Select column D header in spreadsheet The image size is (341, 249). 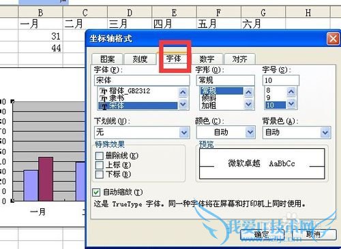pyautogui.click(x=130, y=12)
